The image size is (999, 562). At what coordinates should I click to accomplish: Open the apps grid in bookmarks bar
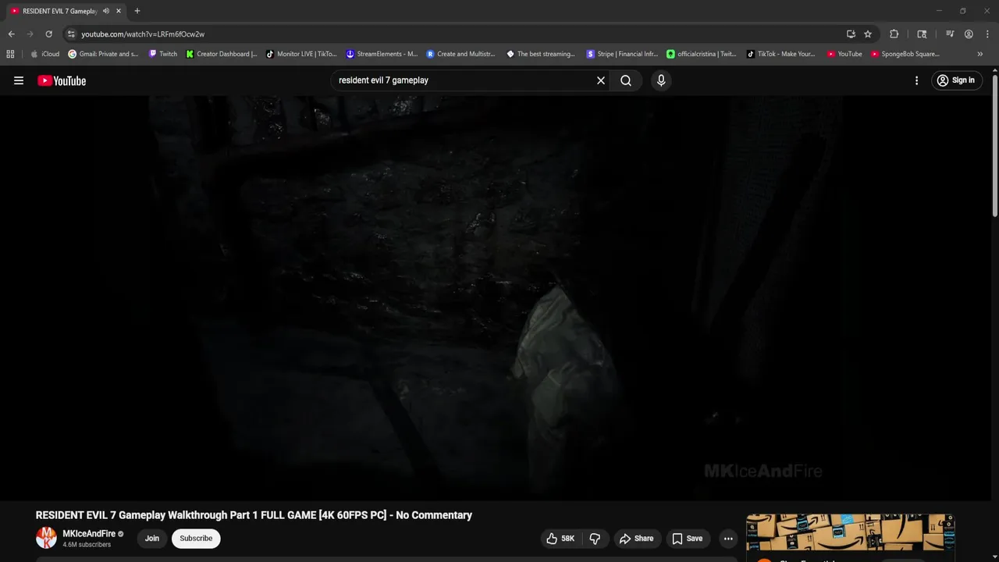point(10,54)
